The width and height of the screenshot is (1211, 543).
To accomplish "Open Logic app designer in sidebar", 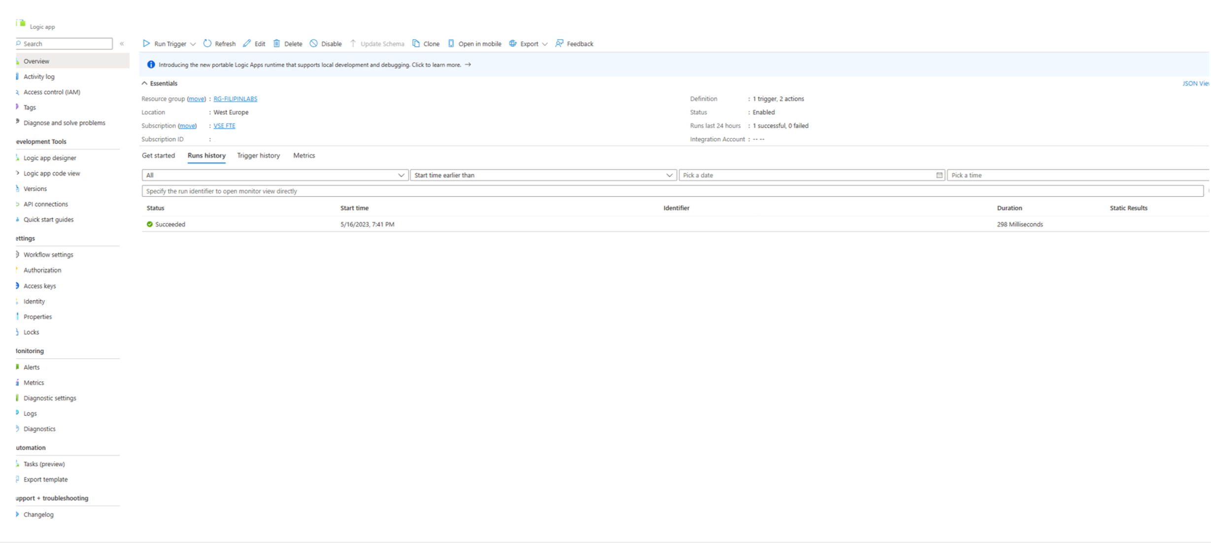I will (50, 158).
